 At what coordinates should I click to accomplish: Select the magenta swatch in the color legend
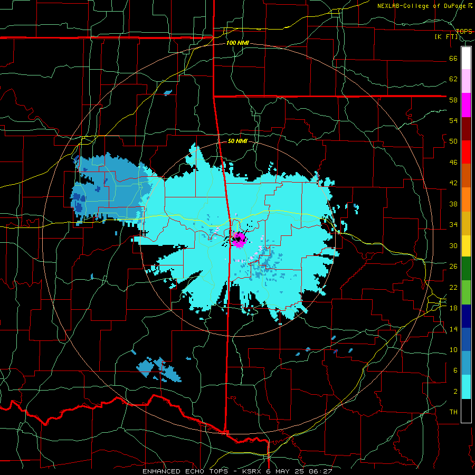[466, 105]
